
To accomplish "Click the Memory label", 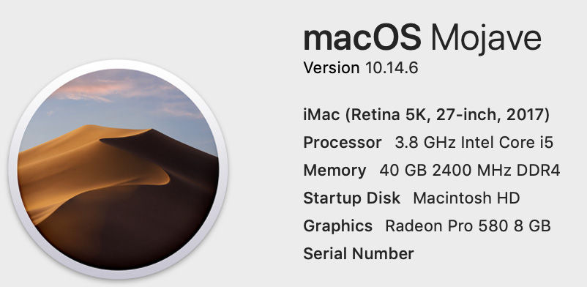I will pyautogui.click(x=334, y=171).
